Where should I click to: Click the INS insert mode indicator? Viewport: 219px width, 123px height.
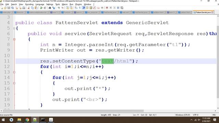tap(214, 115)
